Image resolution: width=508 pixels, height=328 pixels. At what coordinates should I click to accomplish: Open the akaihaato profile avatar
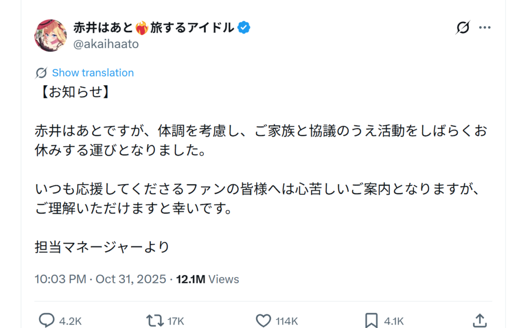[x=51, y=36]
